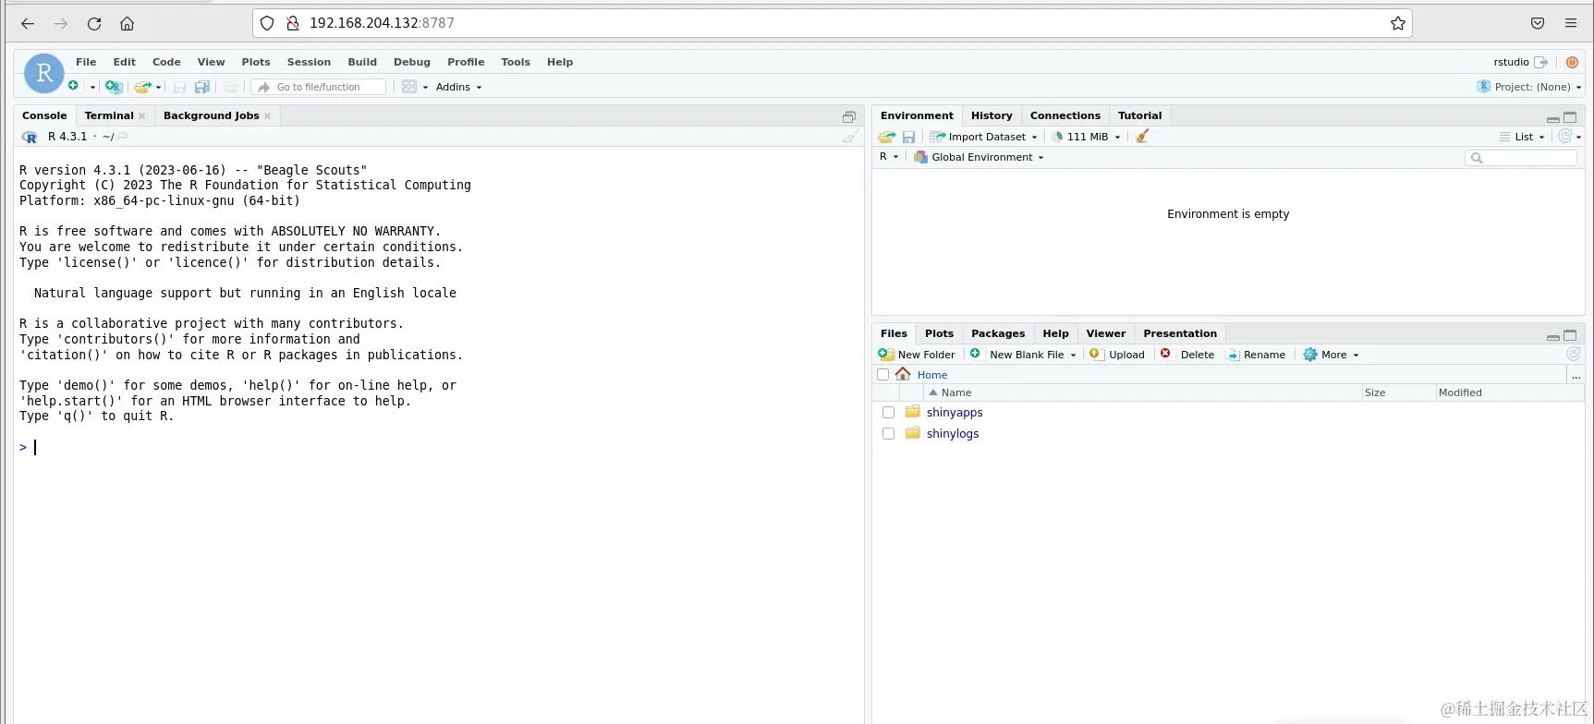
Task: Click the Save document disk icon
Action: (x=179, y=87)
